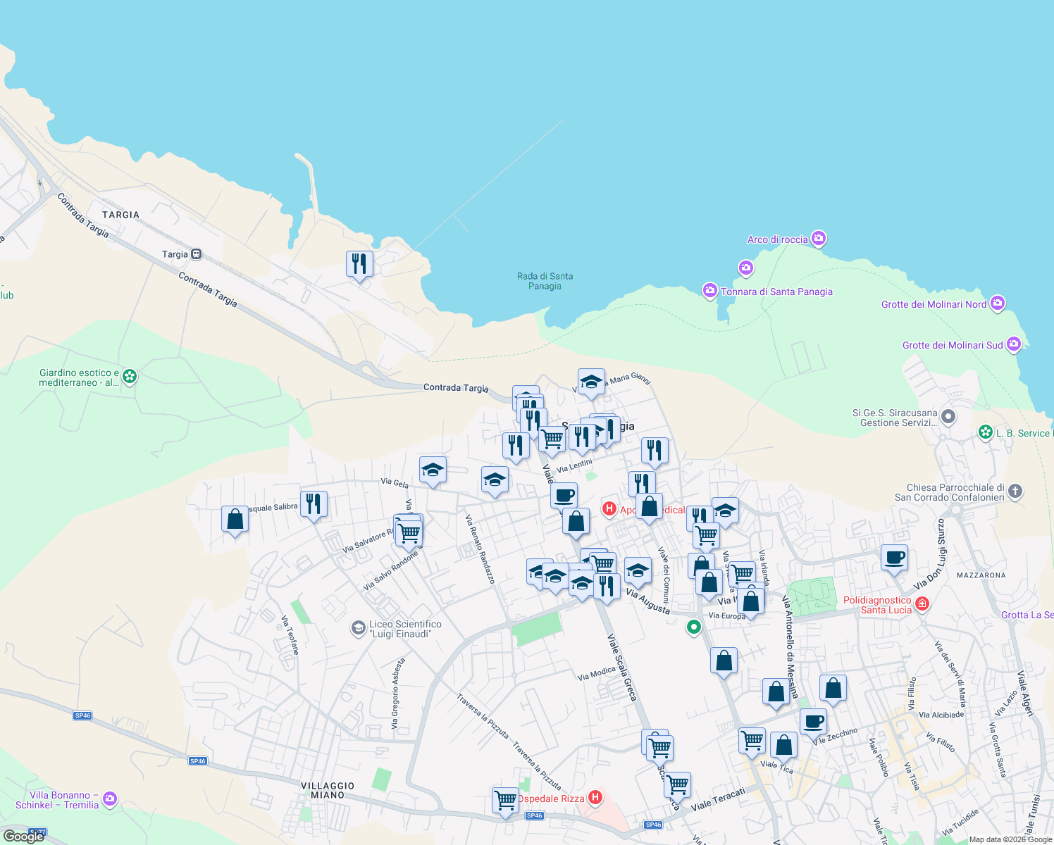Select the restaurant icon near Targia coast
Image resolution: width=1054 pixels, height=845 pixels.
(359, 263)
